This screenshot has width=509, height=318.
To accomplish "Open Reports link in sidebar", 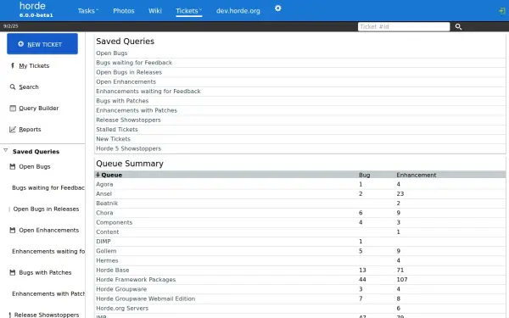I will pyautogui.click(x=30, y=130).
